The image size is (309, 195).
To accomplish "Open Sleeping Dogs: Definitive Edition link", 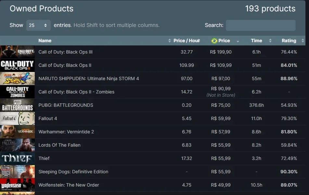I will coord(73,172).
